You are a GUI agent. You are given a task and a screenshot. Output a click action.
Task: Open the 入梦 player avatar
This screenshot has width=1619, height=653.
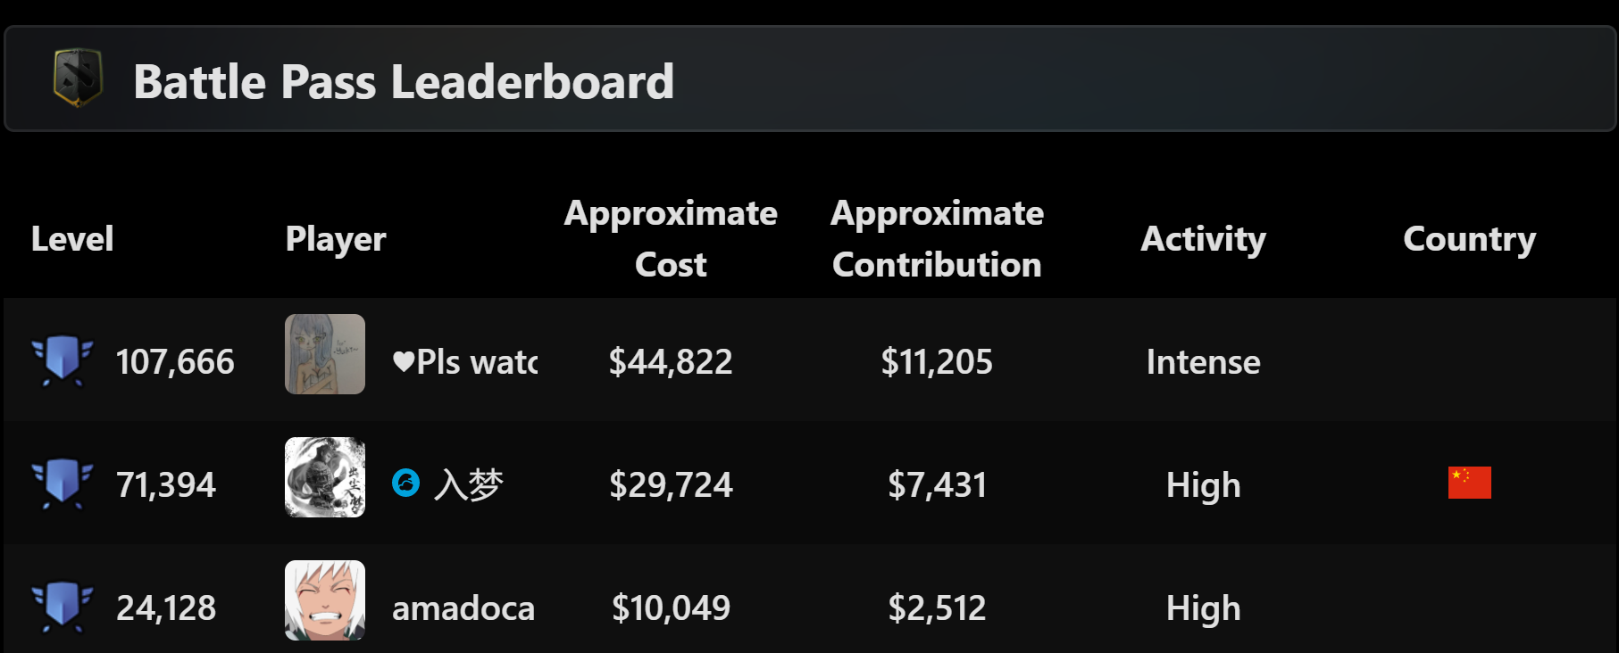(325, 477)
